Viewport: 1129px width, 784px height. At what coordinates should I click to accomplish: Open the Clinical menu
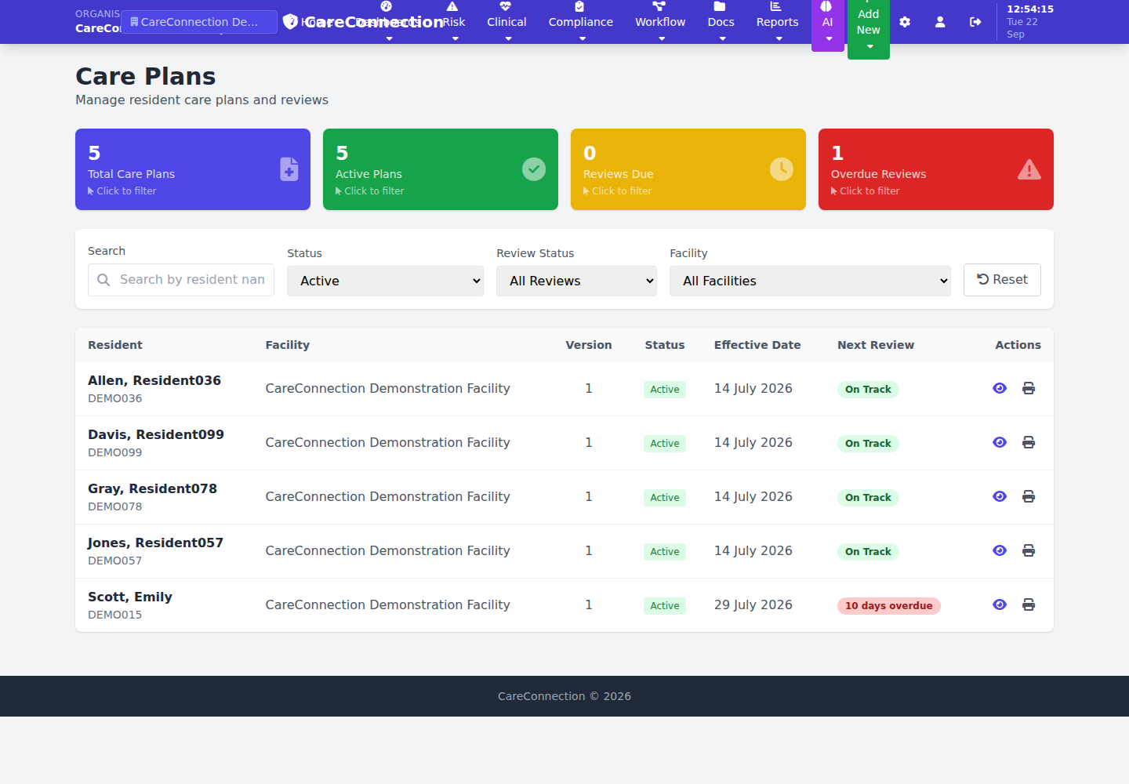click(x=507, y=22)
